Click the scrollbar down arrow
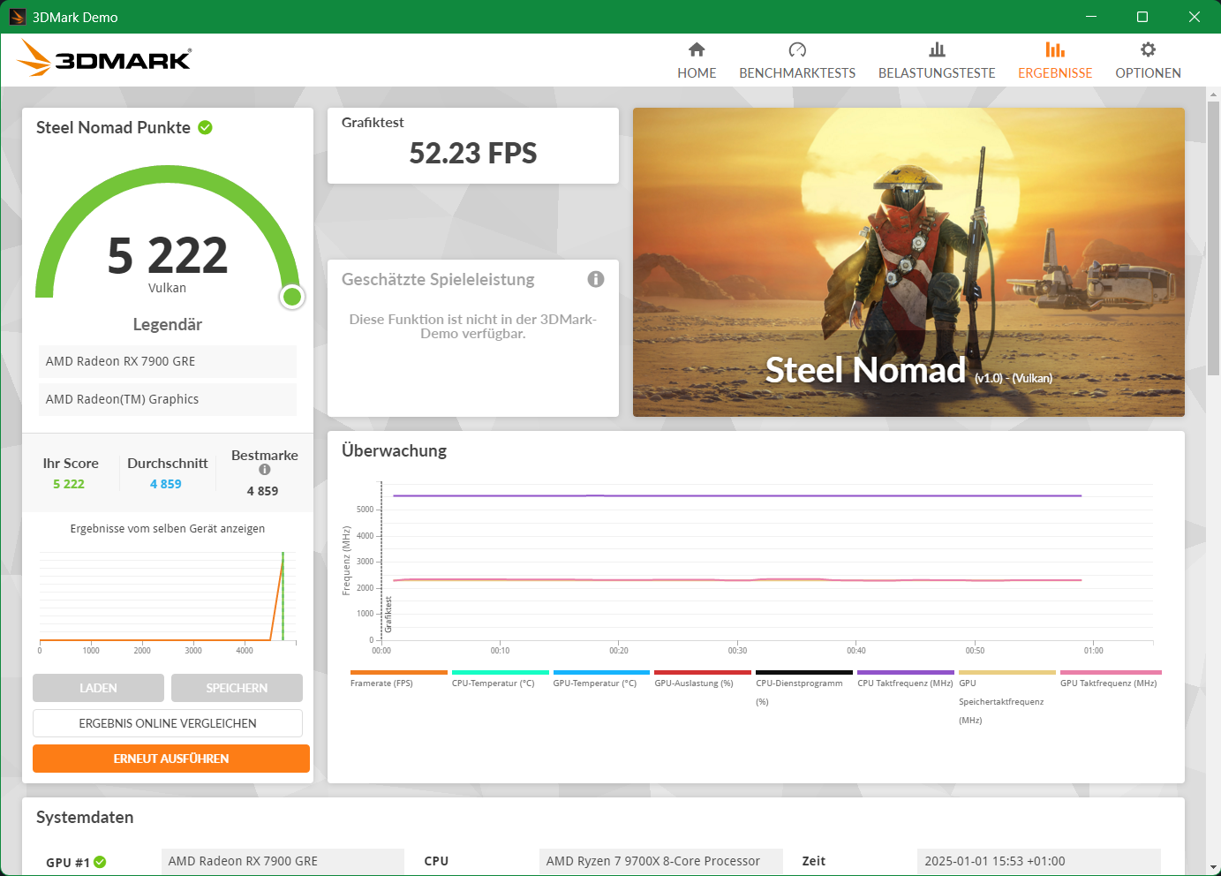Screen dimensions: 1221x876 point(1213,868)
